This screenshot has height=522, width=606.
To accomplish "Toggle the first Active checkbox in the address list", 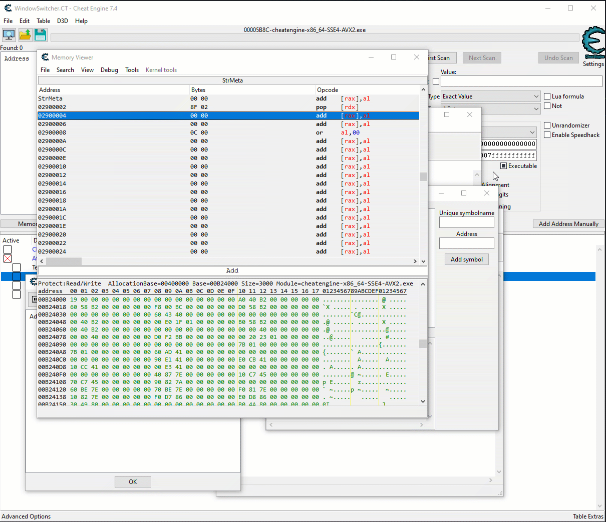I will pyautogui.click(x=8, y=249).
